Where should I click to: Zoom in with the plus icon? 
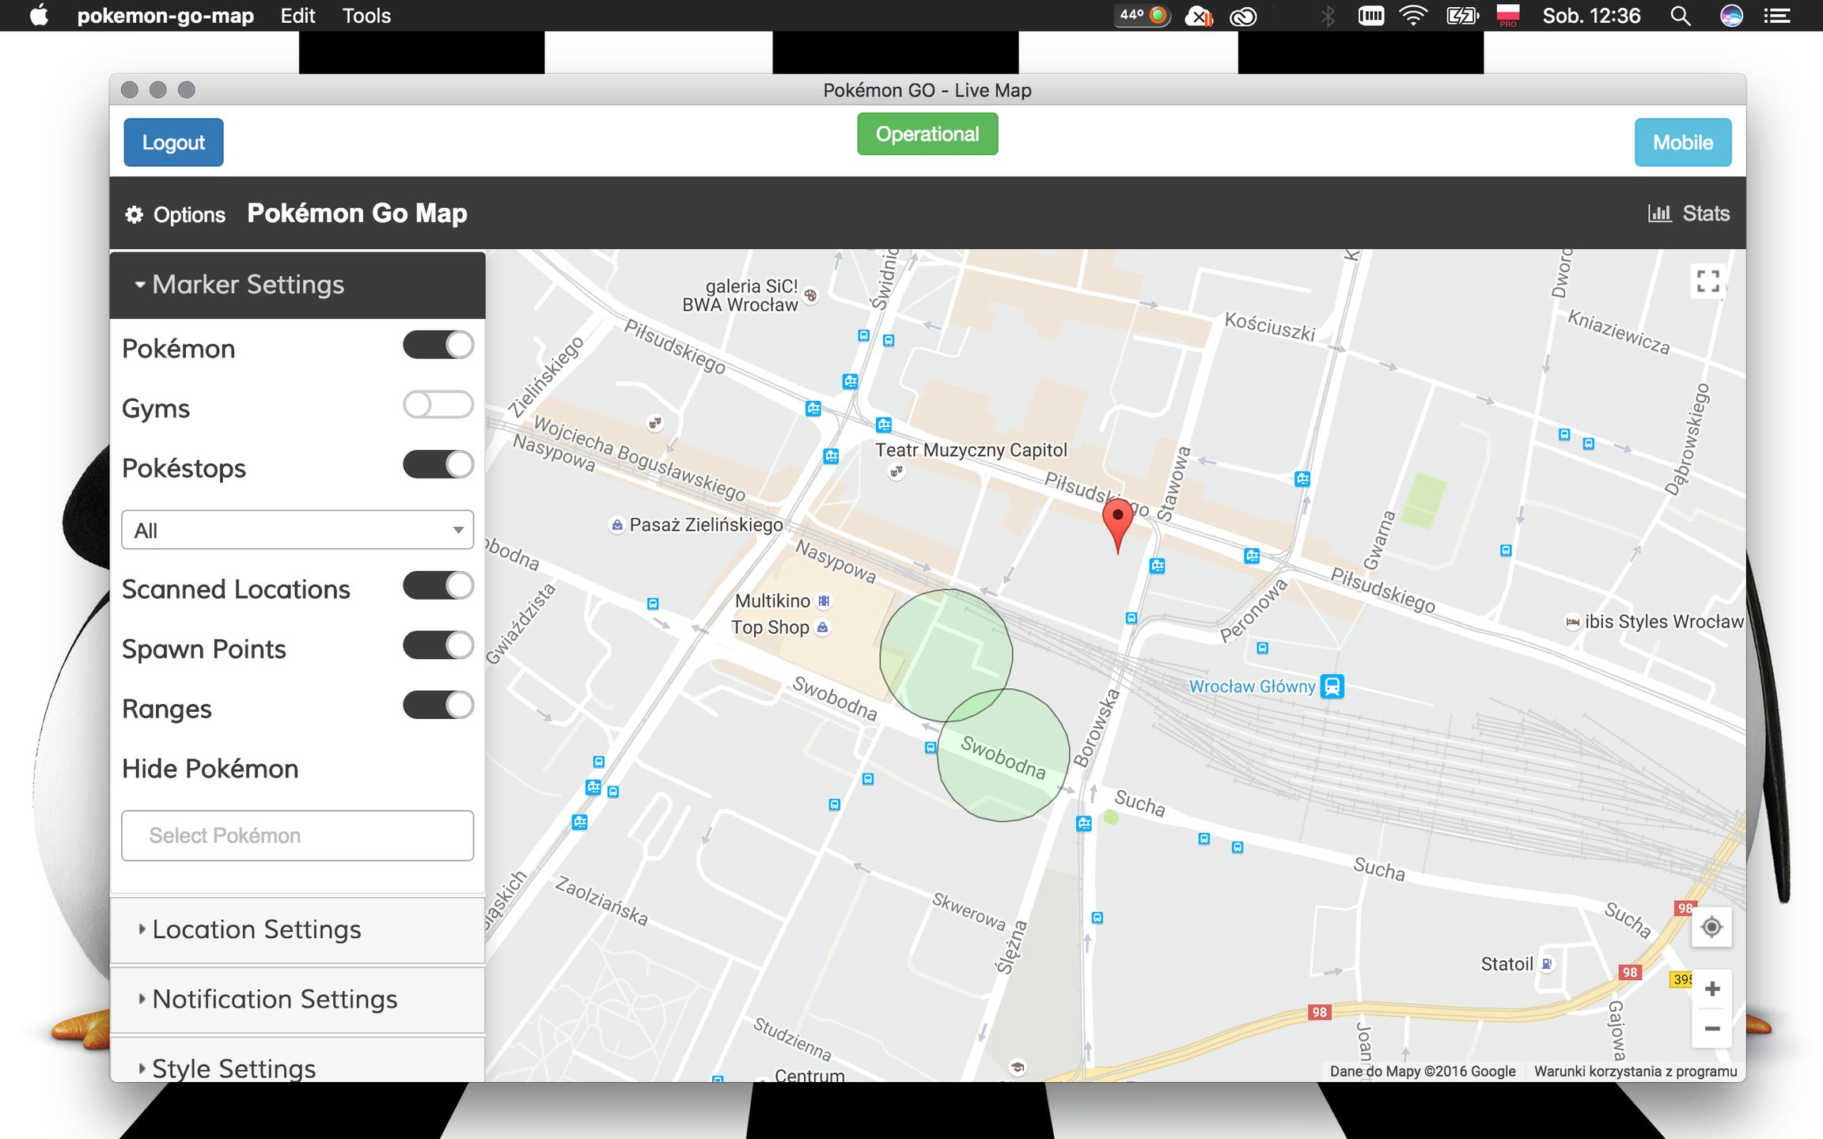tap(1711, 990)
